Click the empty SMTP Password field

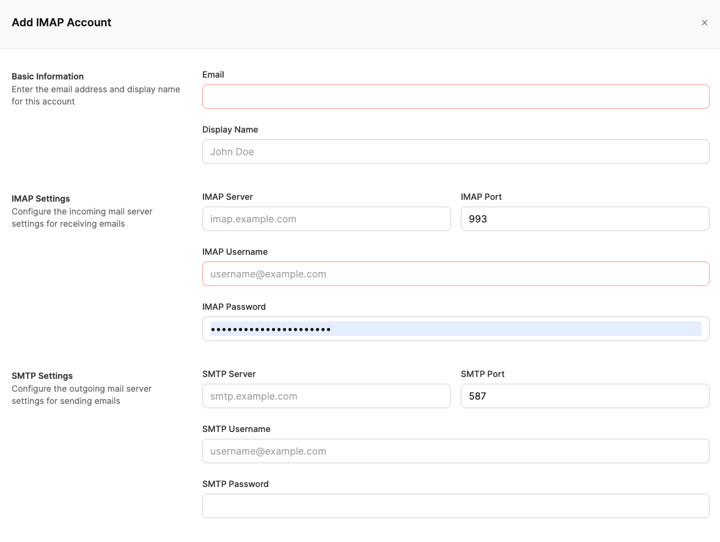[x=455, y=506]
